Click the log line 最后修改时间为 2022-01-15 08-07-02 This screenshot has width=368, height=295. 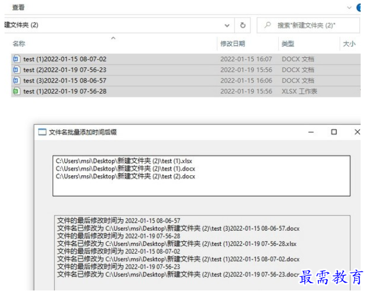coord(119,251)
